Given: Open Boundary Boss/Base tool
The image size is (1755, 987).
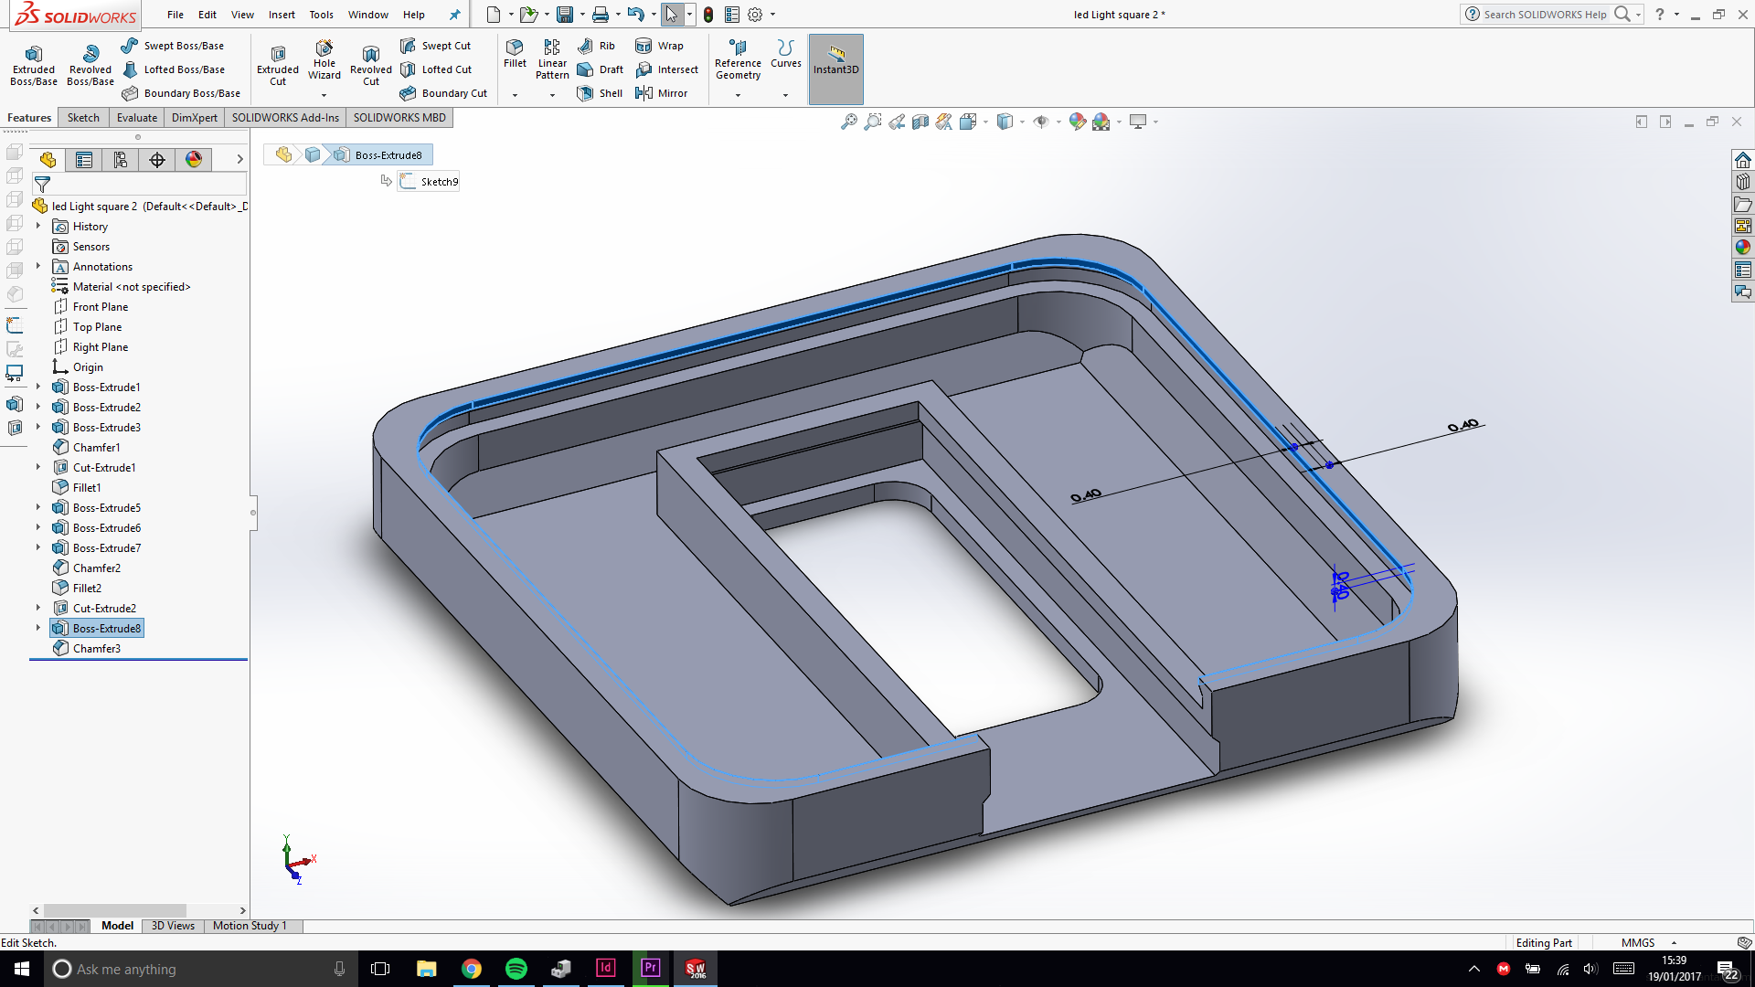Looking at the screenshot, I should pos(181,93).
